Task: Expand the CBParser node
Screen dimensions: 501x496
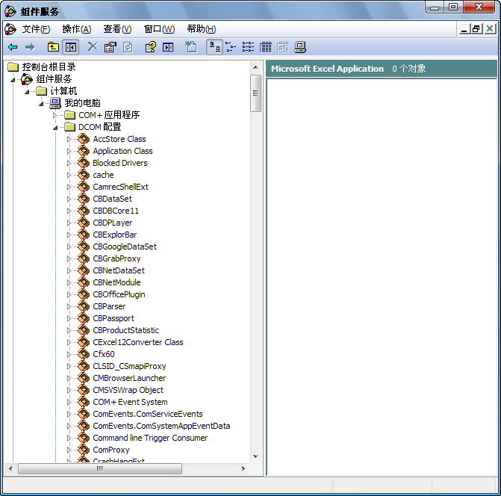Action: pos(69,306)
